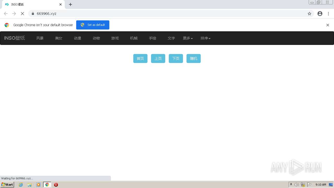Expand the 更多 dropdown
Screen dimensions: 334x188
click(188, 38)
